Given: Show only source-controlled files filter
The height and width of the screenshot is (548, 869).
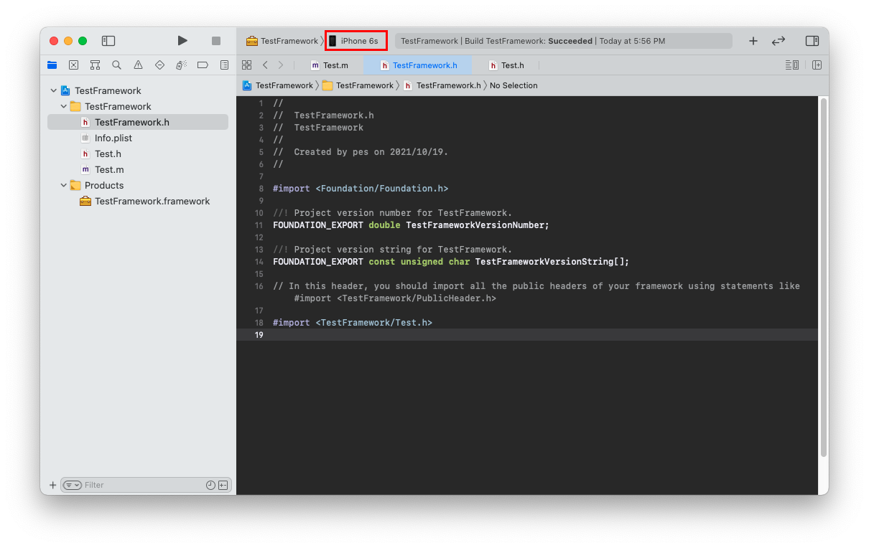Looking at the screenshot, I should (223, 486).
